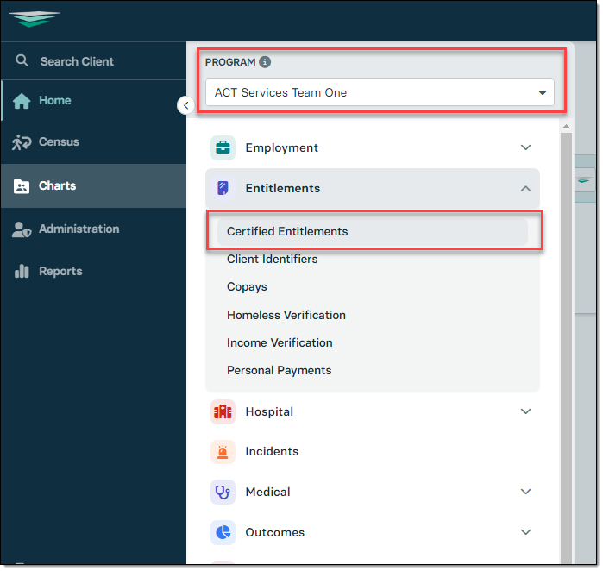603x571 pixels.
Task: Click the Employment briefcase icon
Action: point(223,147)
